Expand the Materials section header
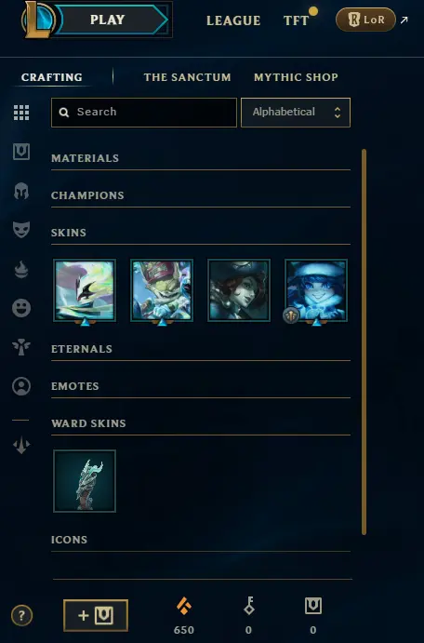 point(201,158)
